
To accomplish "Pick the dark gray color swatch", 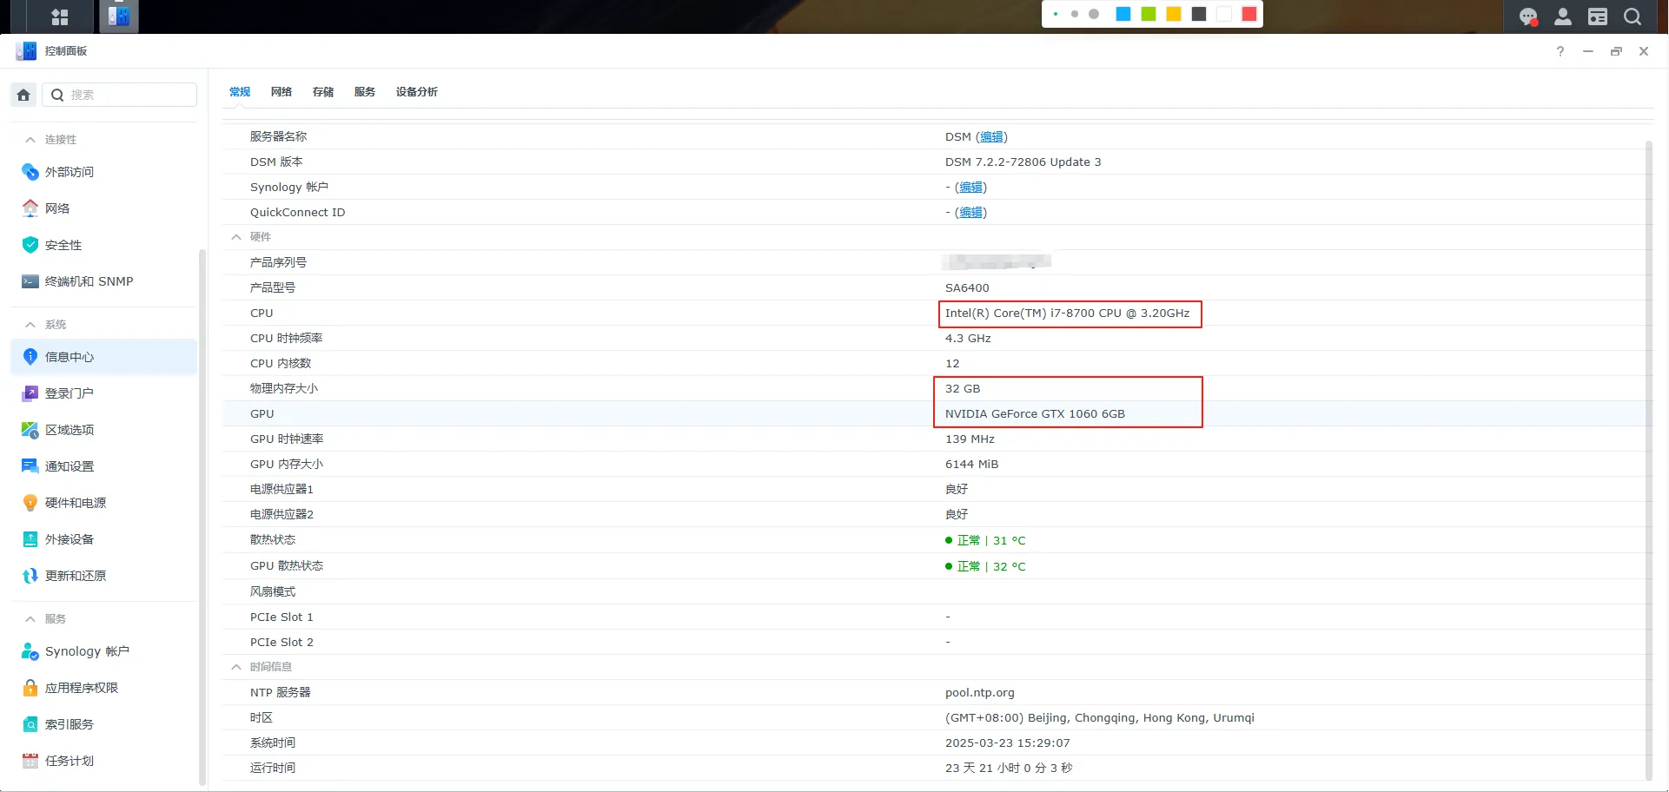I will pos(1199,14).
